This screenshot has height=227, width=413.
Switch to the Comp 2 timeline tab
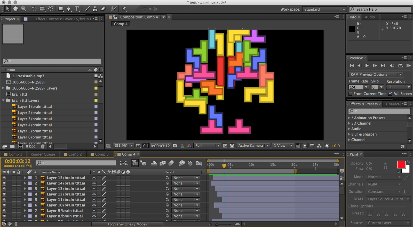click(x=73, y=154)
